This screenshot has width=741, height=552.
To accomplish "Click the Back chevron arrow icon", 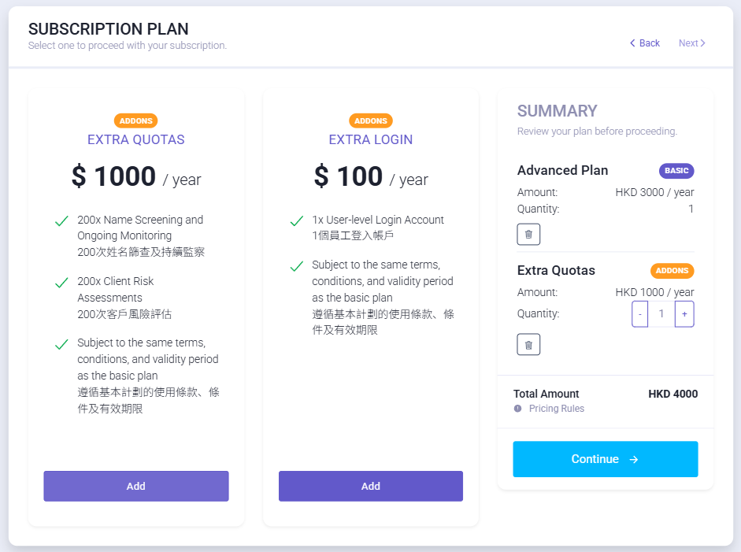I will coord(632,43).
